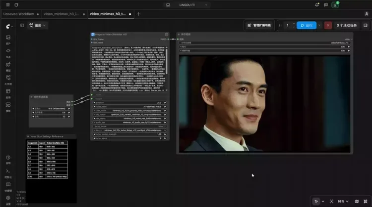372x207 pixels.
Task: Collapse the Note: Size Settings Reference node
Action: point(28,136)
